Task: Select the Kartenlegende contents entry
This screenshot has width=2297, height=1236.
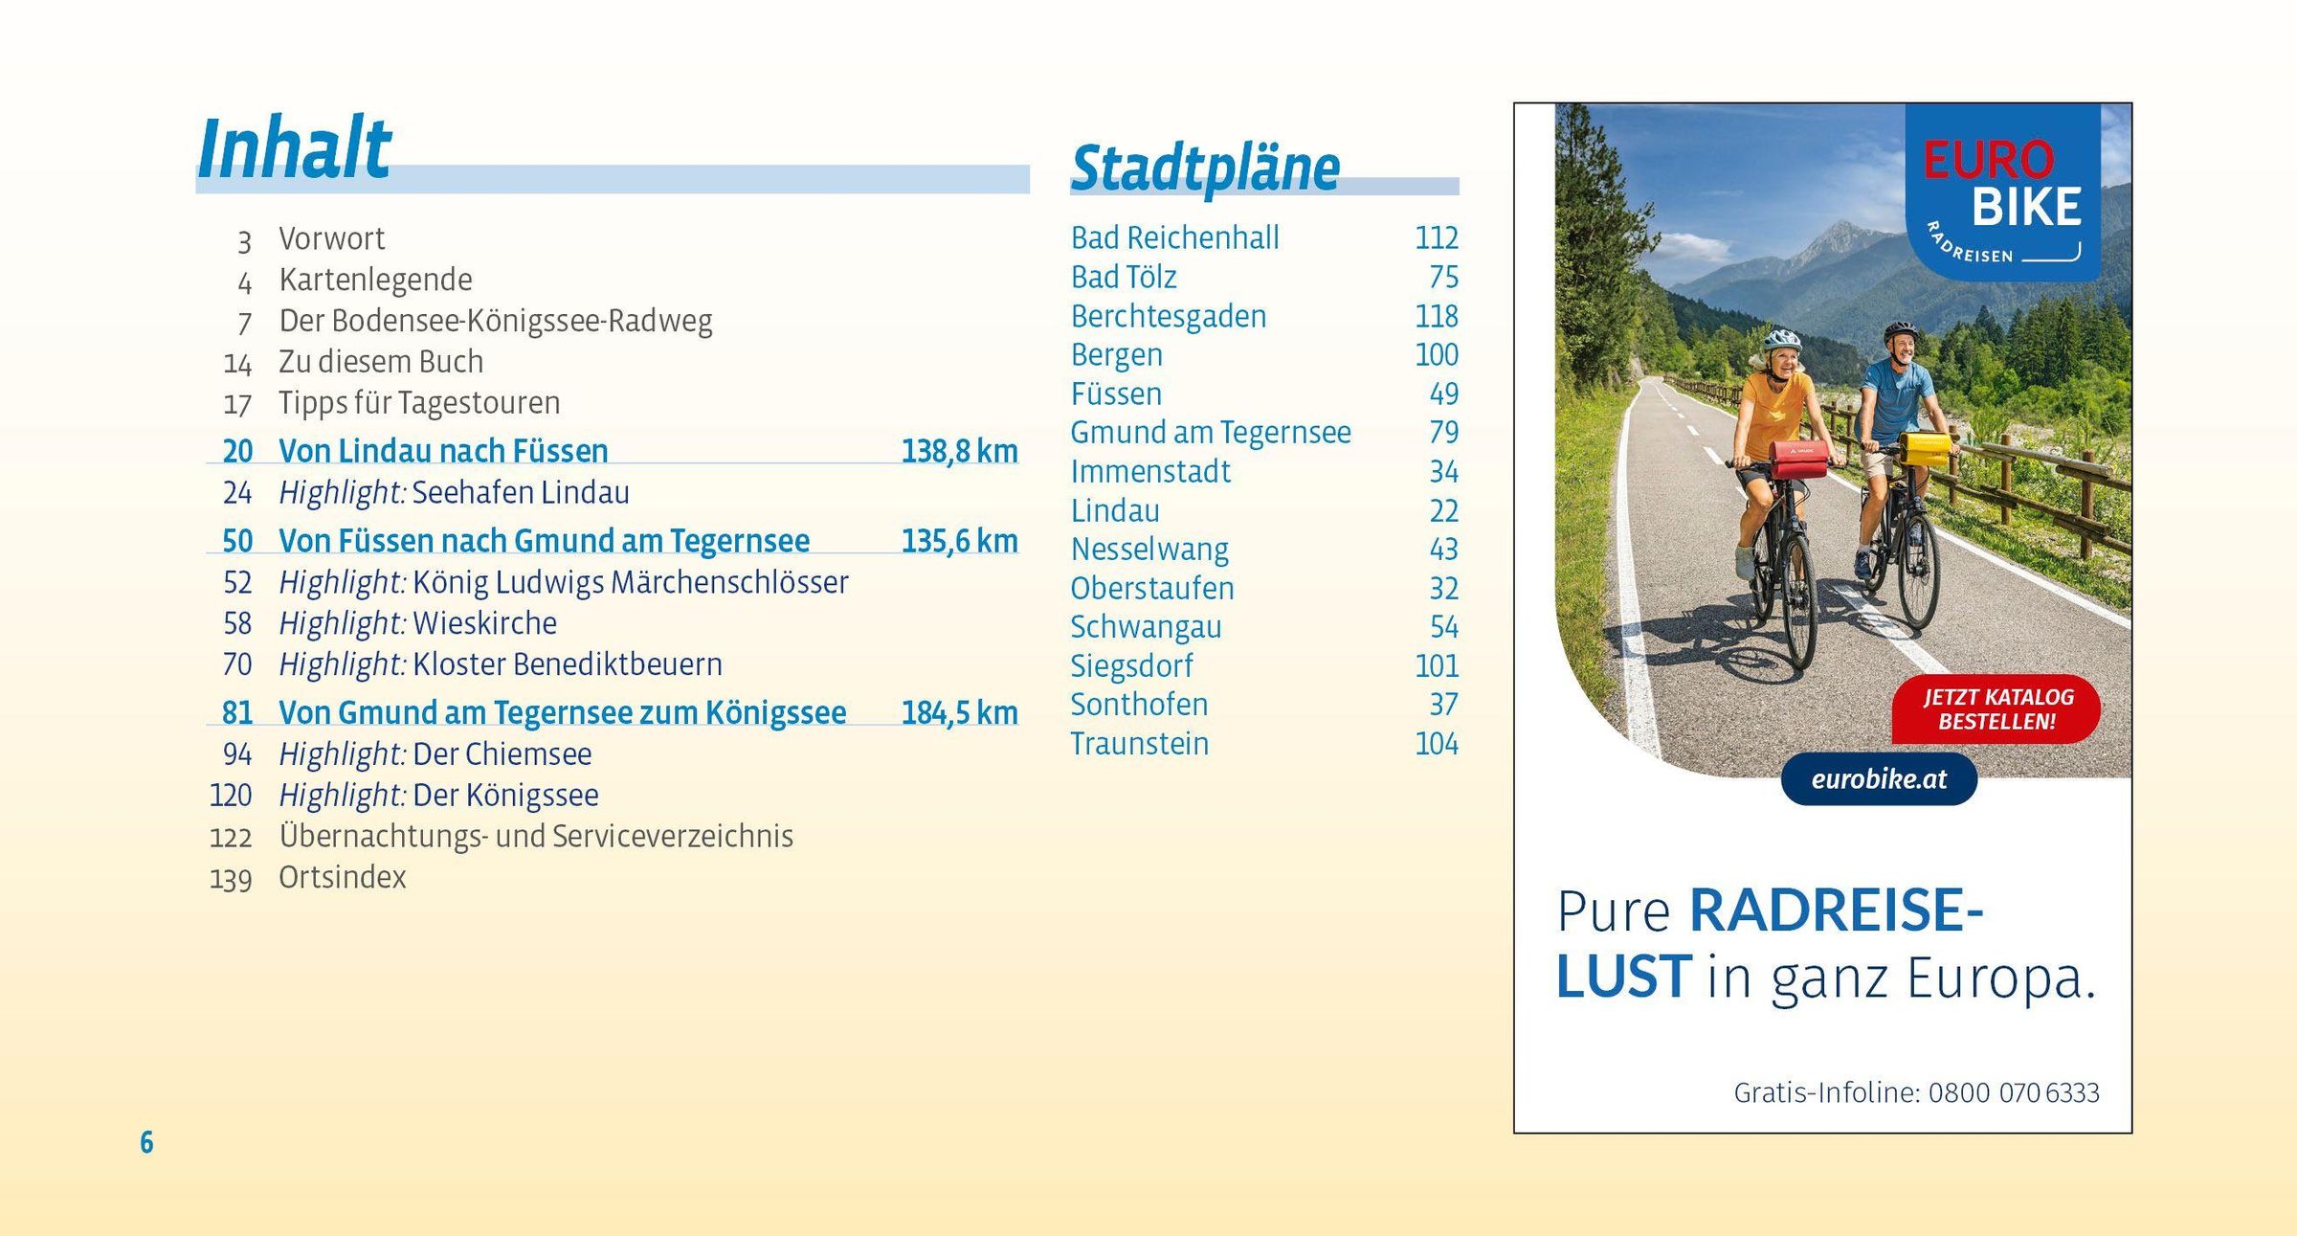Action: pos(375,280)
